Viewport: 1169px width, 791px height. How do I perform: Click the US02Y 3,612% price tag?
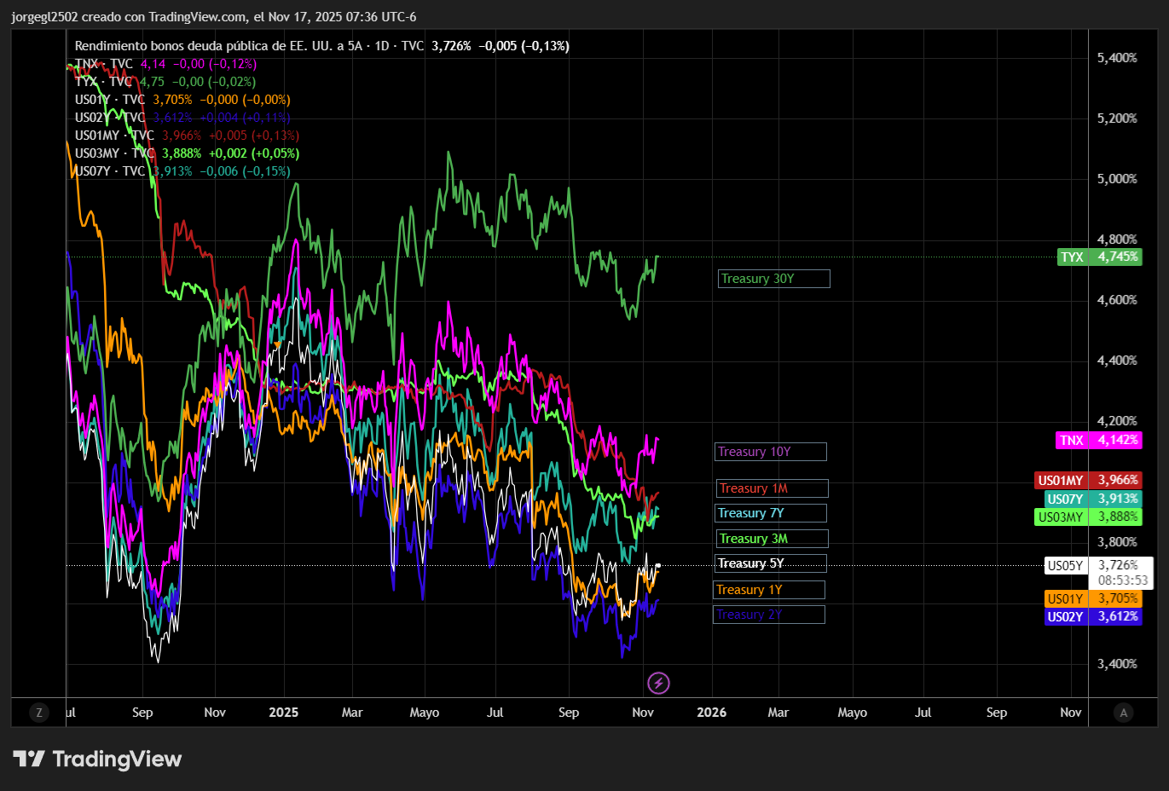pos(1093,616)
